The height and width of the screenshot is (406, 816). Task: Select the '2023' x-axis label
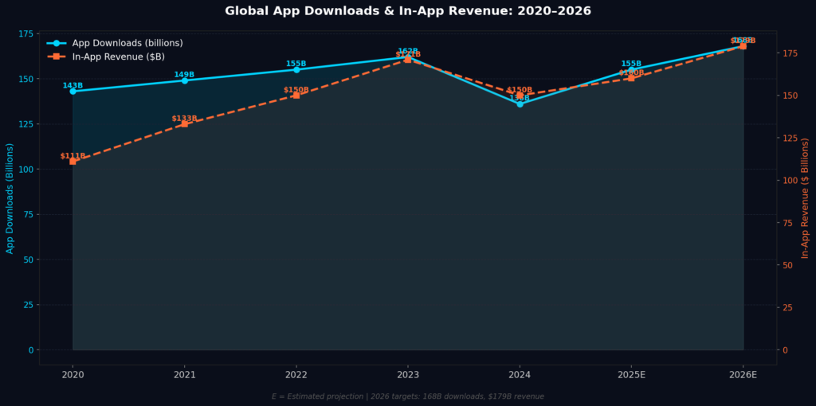[408, 375]
